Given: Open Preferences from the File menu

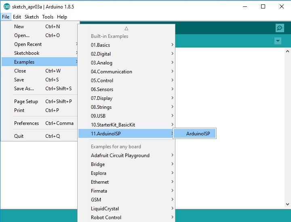Looking at the screenshot, I should tap(39, 123).
